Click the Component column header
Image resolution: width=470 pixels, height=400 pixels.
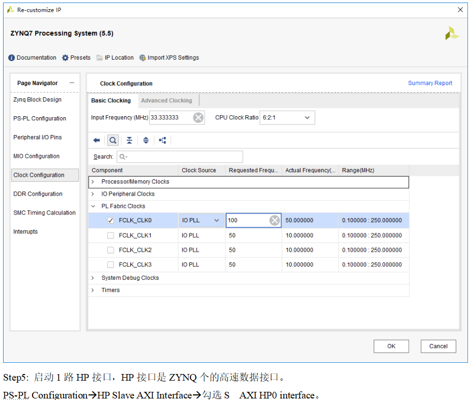point(133,170)
